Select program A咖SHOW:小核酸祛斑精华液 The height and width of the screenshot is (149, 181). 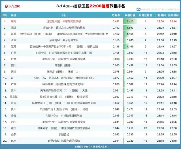[x=64, y=116]
